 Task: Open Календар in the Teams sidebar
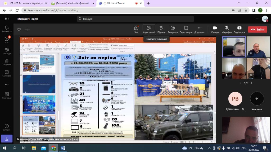pyautogui.click(x=7, y=73)
